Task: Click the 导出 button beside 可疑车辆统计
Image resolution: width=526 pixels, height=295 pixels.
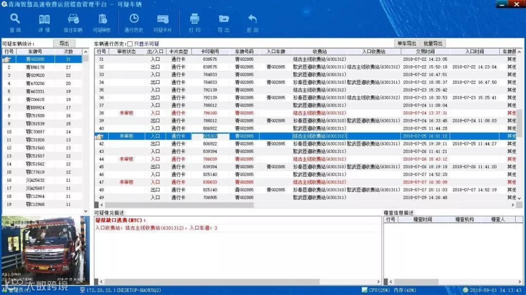Action: [x=64, y=44]
